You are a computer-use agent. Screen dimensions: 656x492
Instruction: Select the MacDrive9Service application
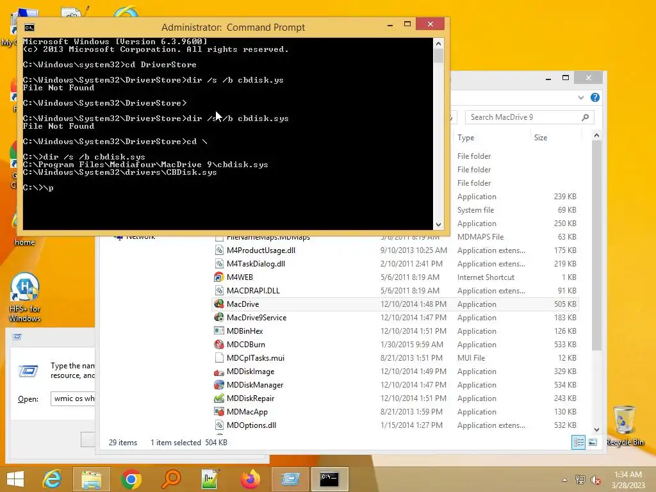[395, 318]
